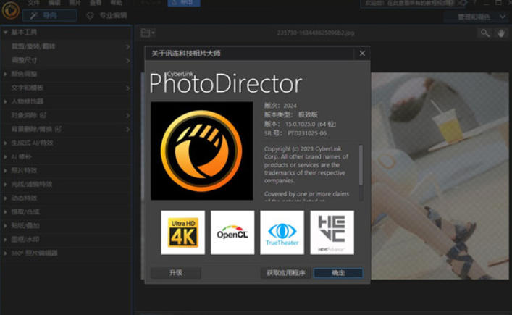The height and width of the screenshot is (315, 512).
Task: Click the 确定 (OK) button
Action: point(338,273)
